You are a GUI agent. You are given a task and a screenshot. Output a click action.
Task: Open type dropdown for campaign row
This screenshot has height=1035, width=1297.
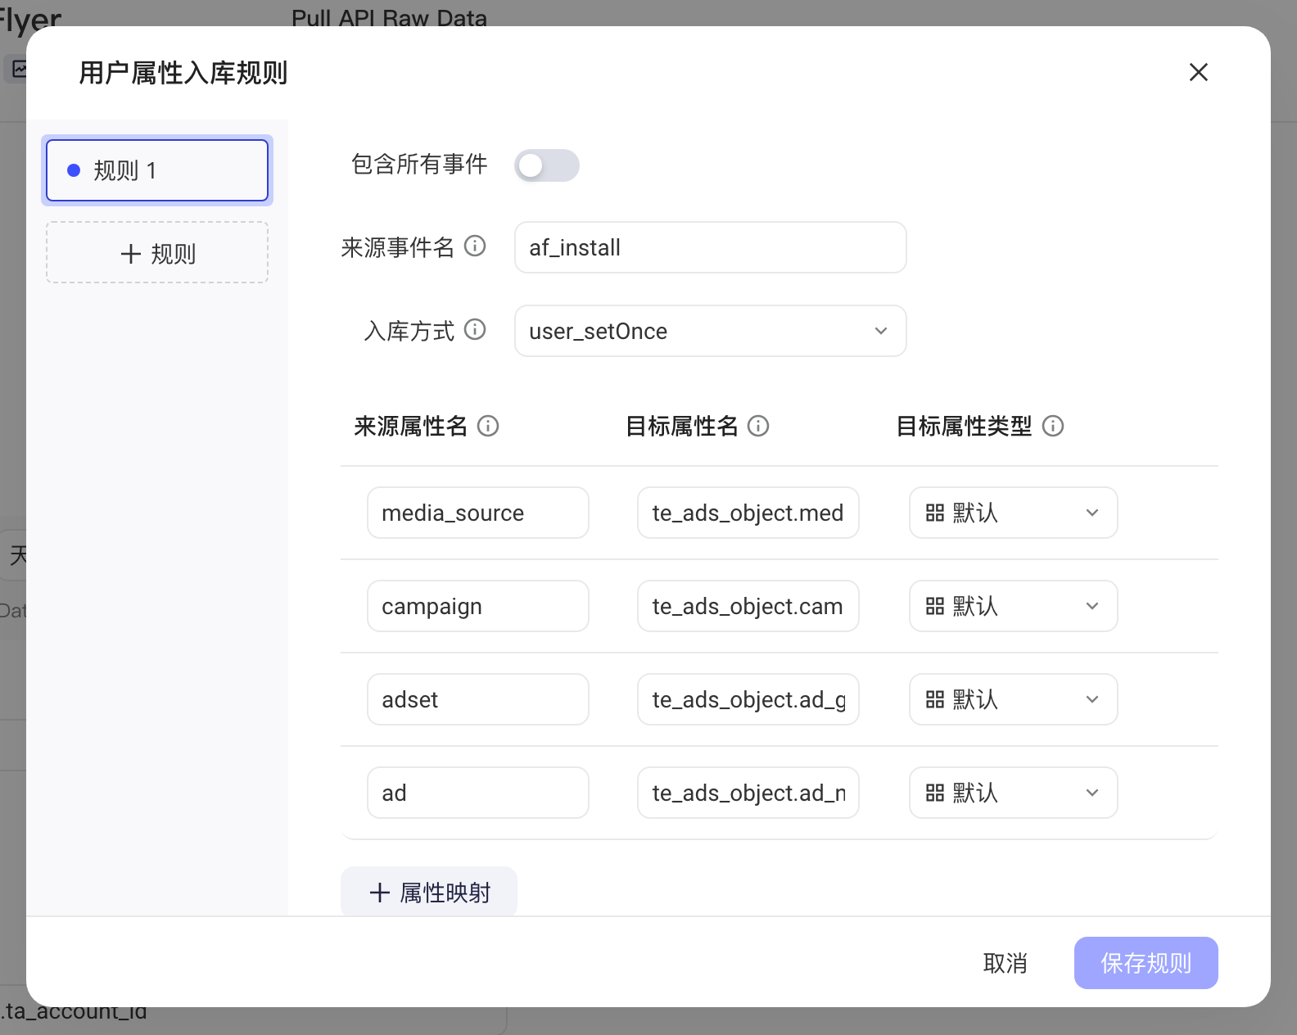point(1014,606)
